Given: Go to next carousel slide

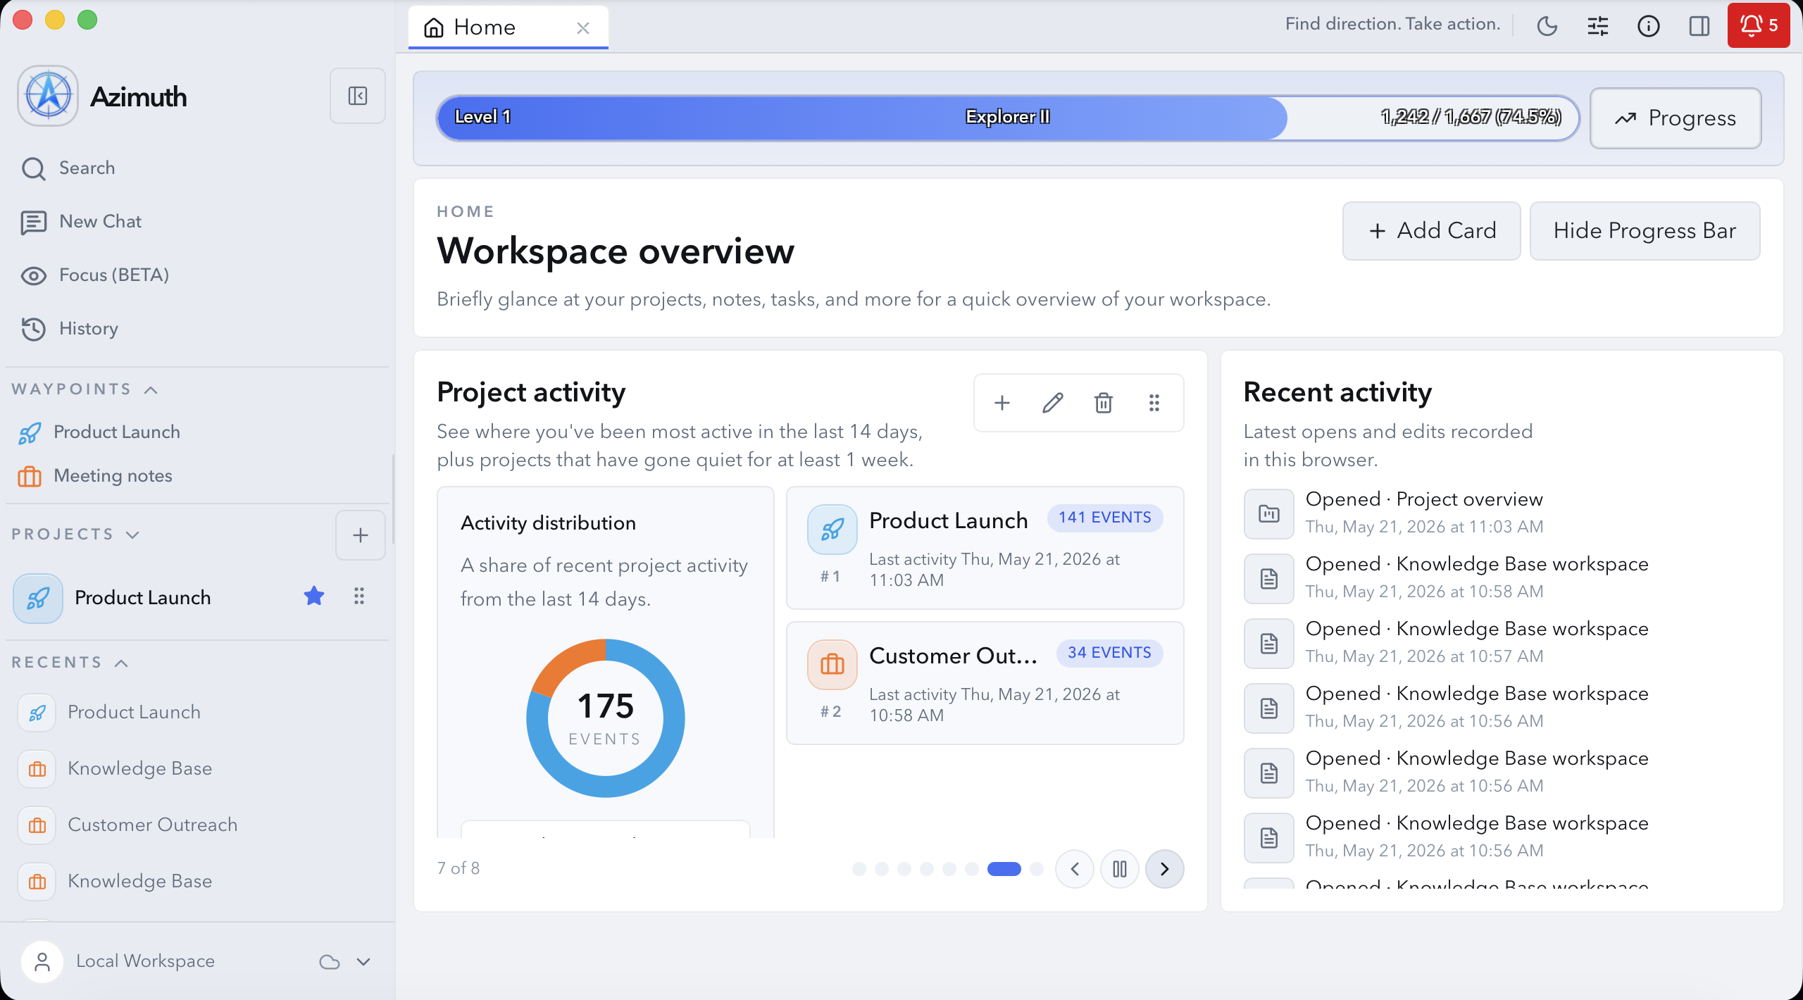Looking at the screenshot, I should coord(1165,869).
